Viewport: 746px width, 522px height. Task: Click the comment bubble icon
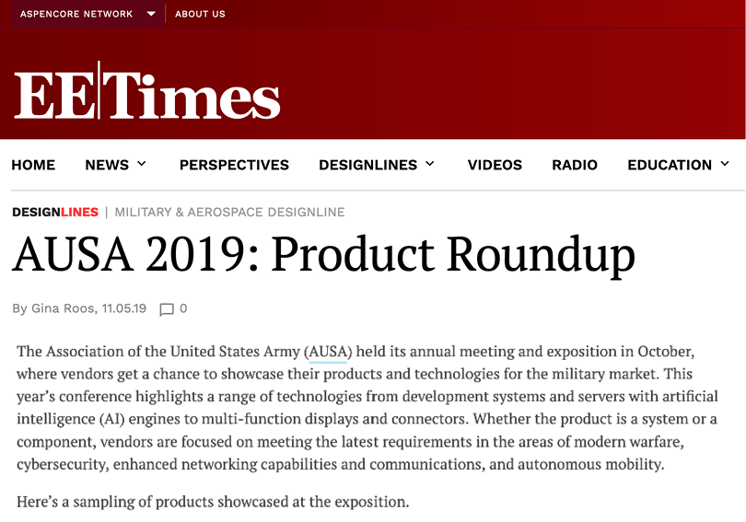[x=167, y=309]
